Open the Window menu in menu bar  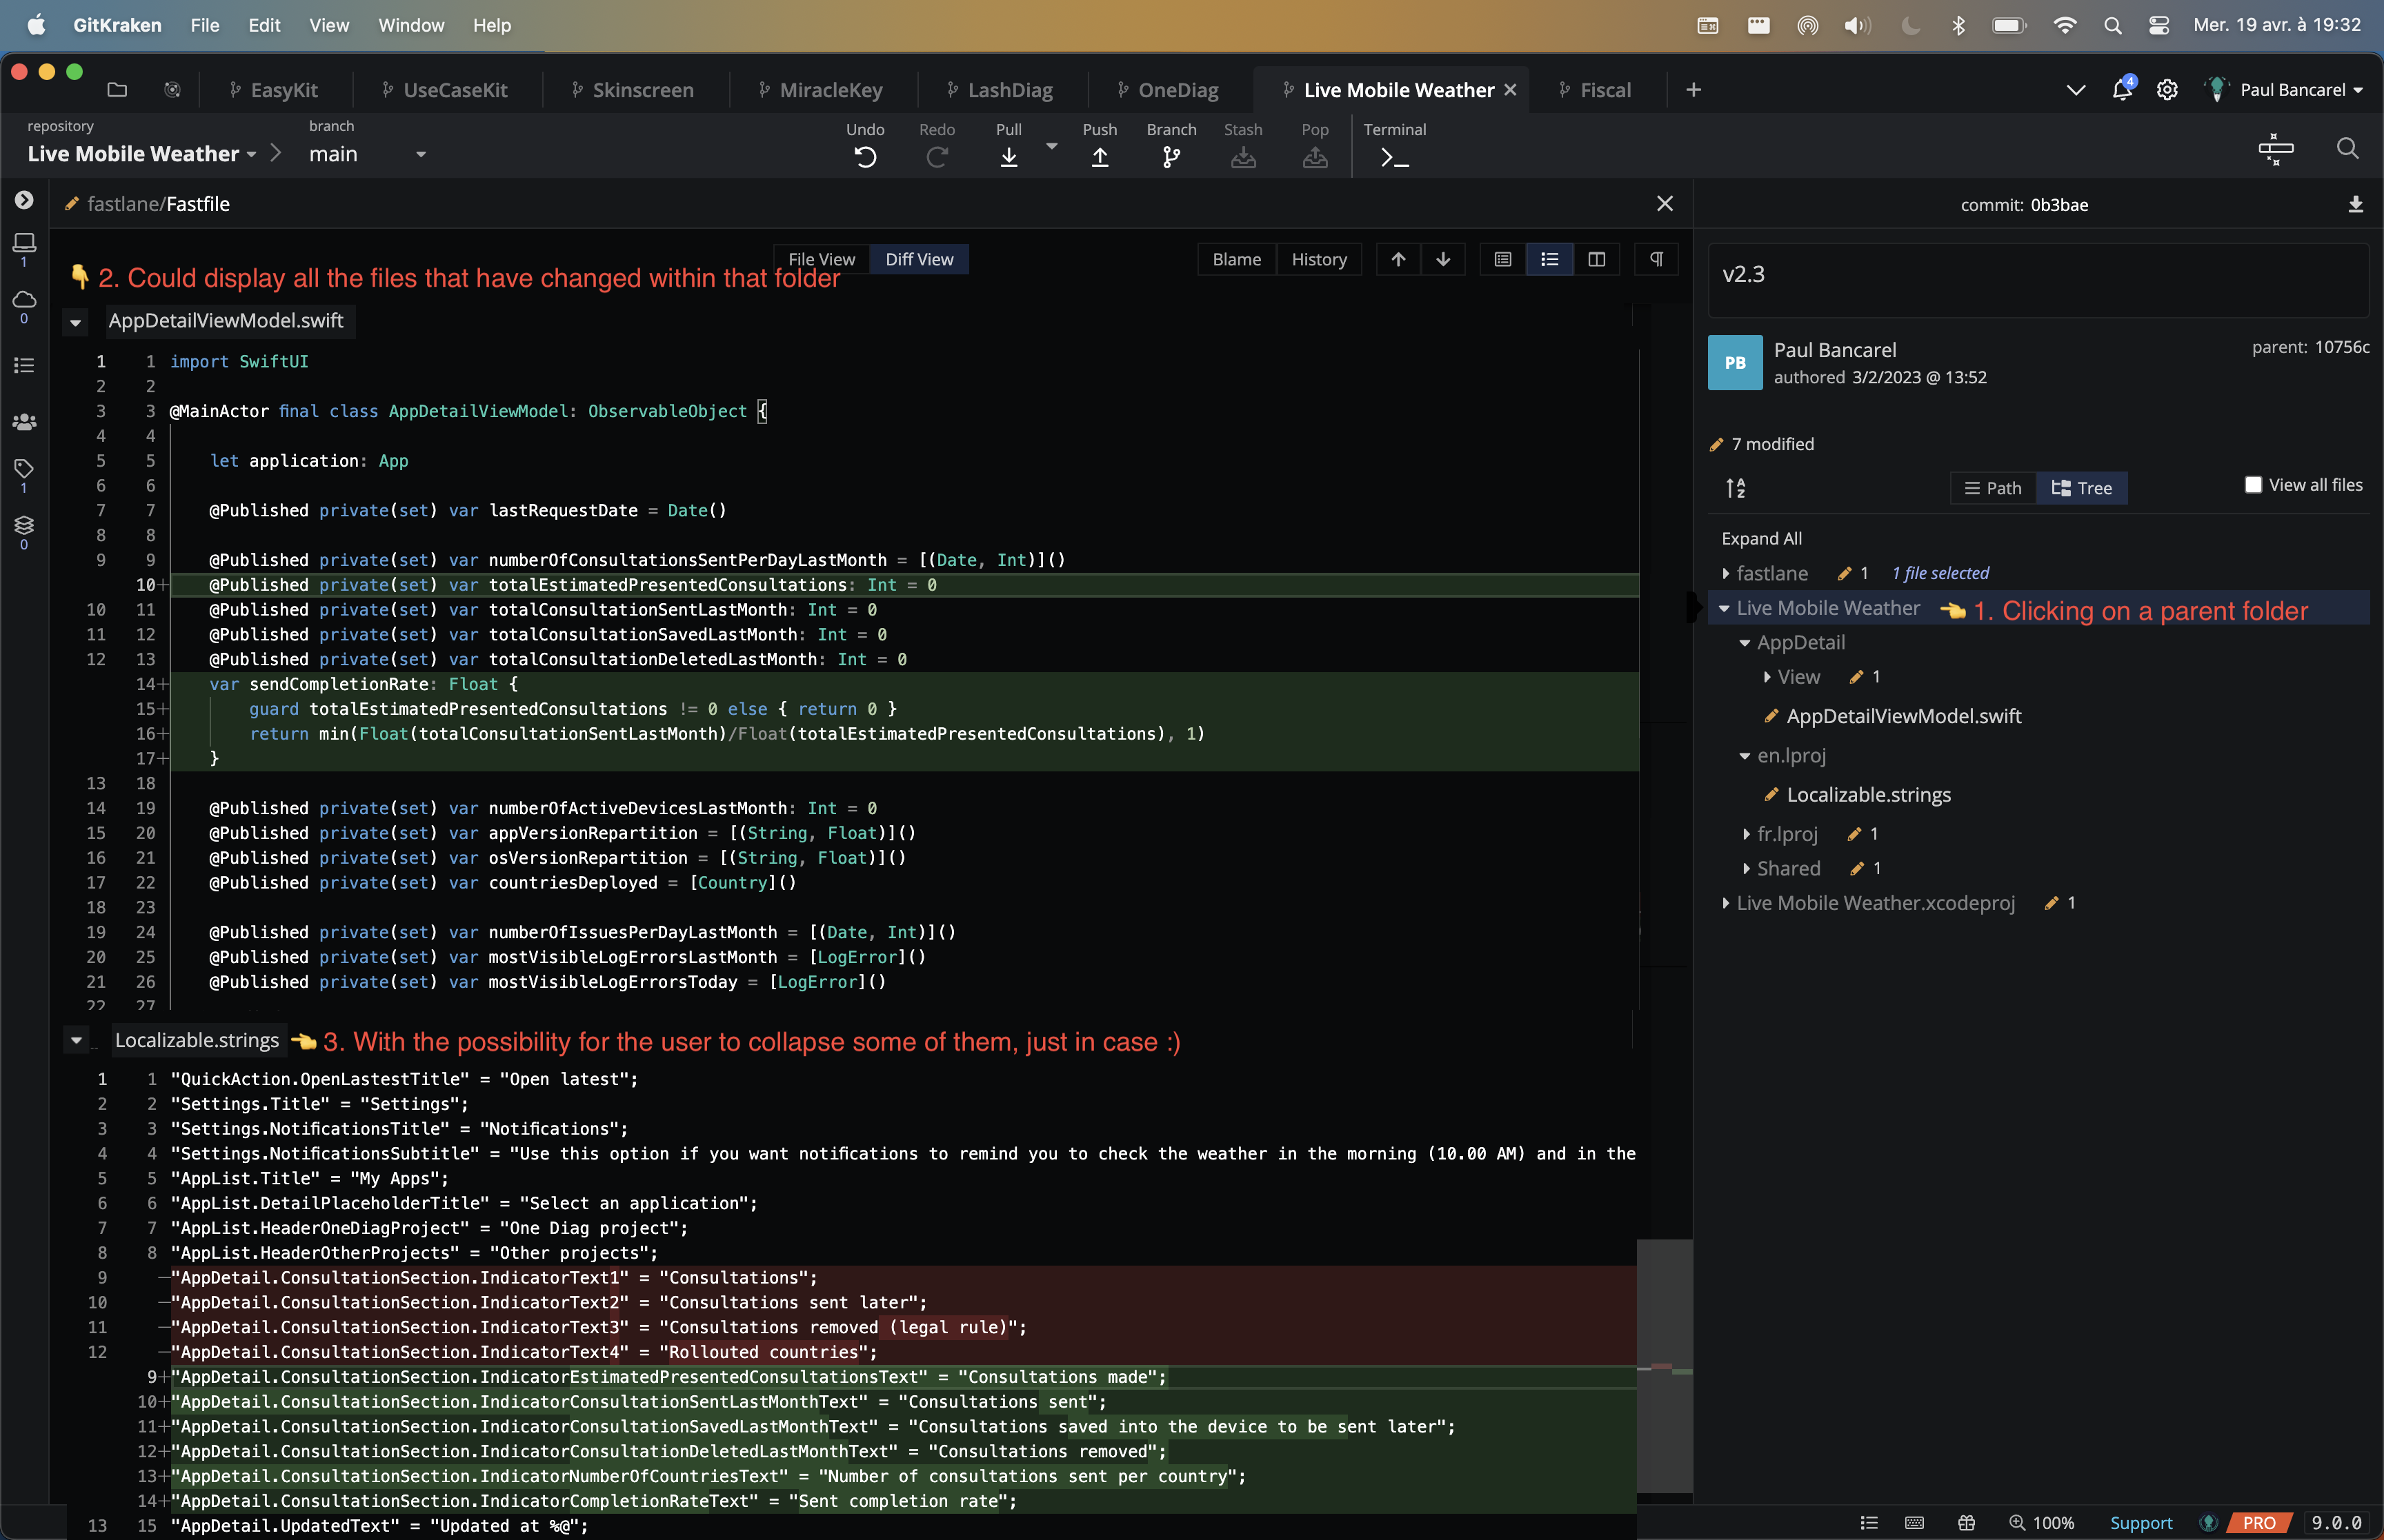tap(410, 25)
